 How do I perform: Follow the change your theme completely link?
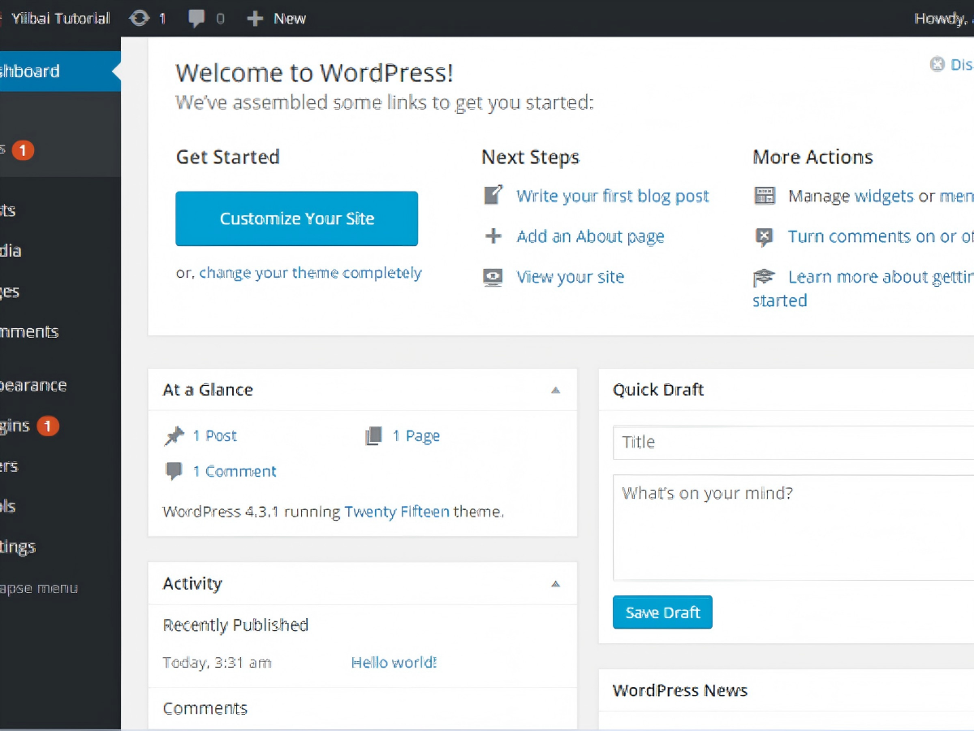coord(310,273)
